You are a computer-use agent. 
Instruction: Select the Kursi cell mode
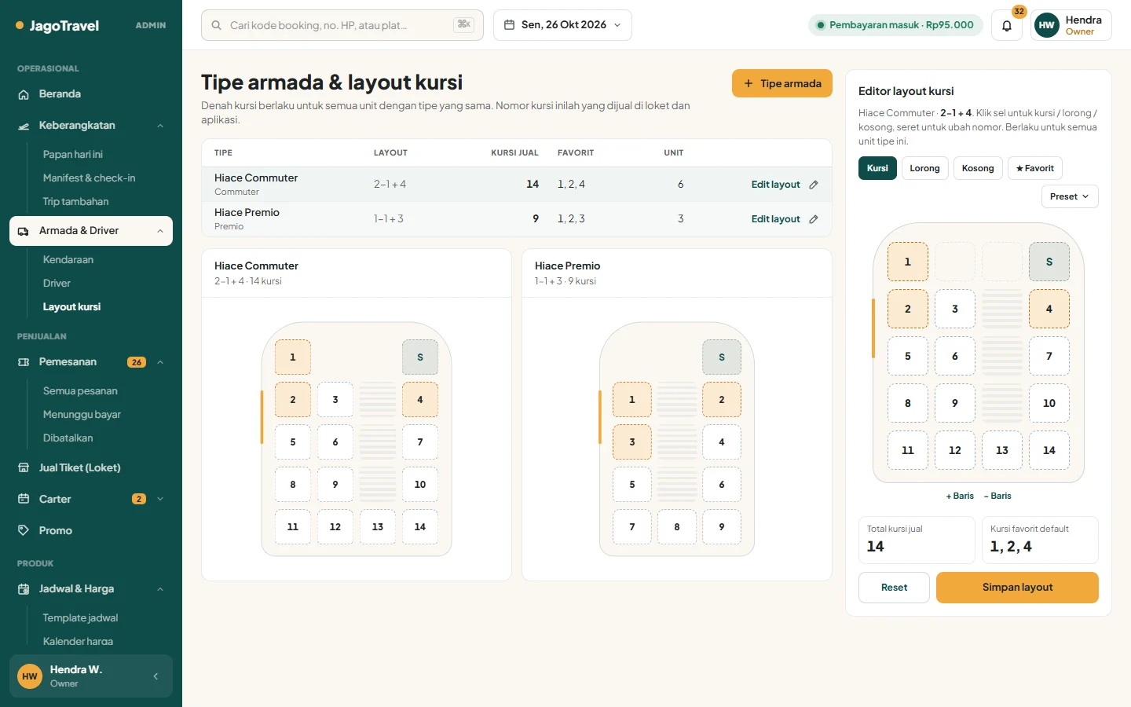(877, 168)
